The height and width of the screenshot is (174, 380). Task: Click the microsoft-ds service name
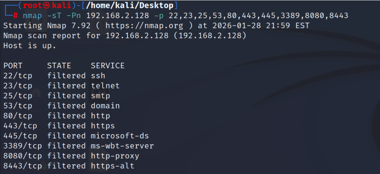120,136
